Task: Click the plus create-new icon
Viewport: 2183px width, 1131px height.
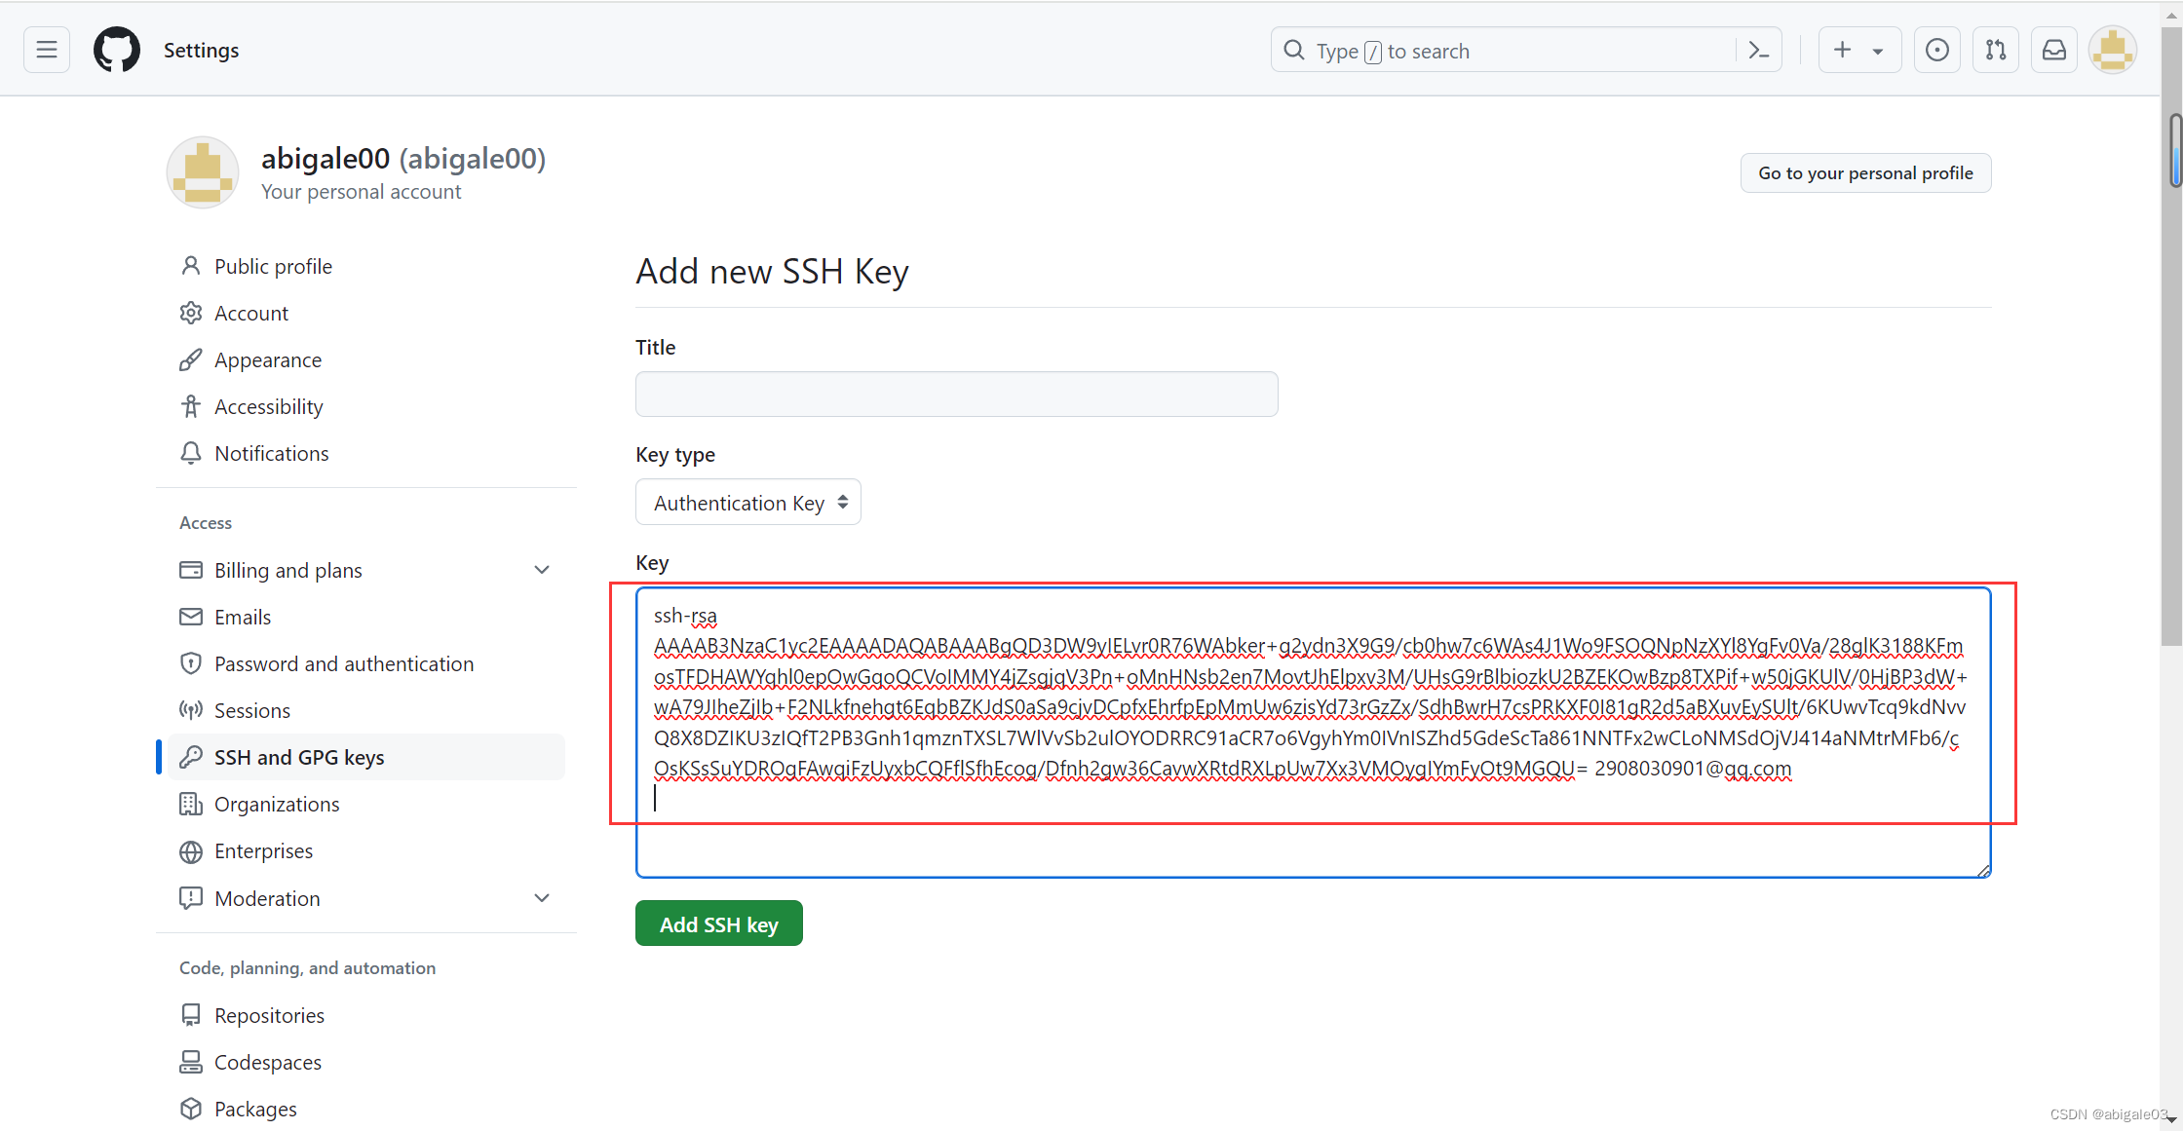Action: (x=1841, y=50)
